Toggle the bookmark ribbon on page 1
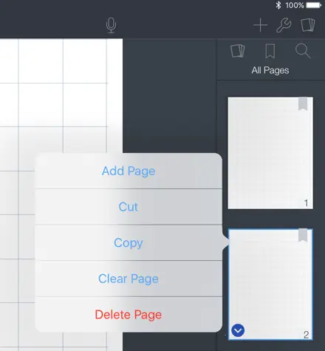 [x=303, y=103]
